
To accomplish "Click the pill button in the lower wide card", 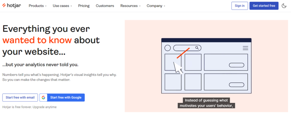I will pos(236,84).
